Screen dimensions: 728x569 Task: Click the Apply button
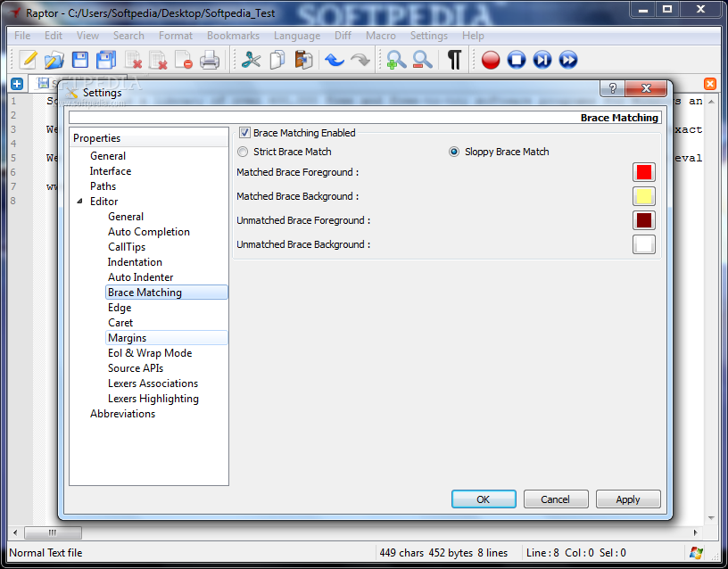pyautogui.click(x=628, y=499)
